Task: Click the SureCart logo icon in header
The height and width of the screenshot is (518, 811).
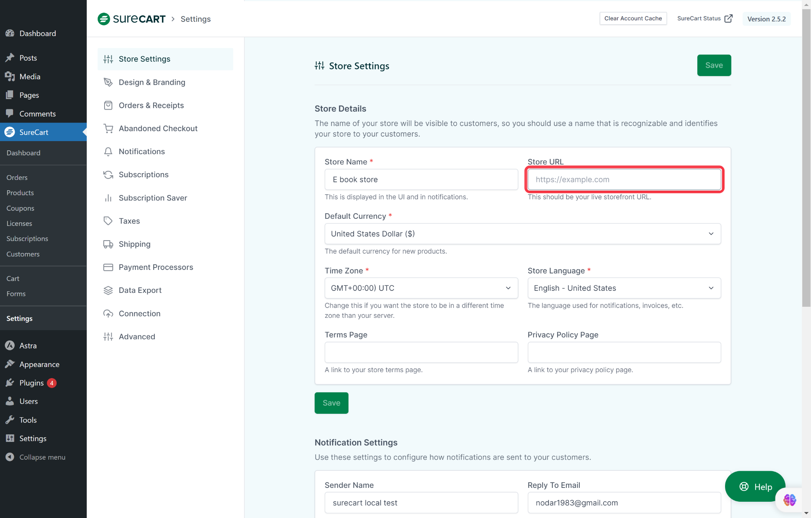Action: [x=104, y=19]
